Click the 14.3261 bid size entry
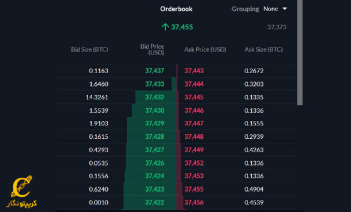This screenshot has height=212, width=351. point(97,97)
